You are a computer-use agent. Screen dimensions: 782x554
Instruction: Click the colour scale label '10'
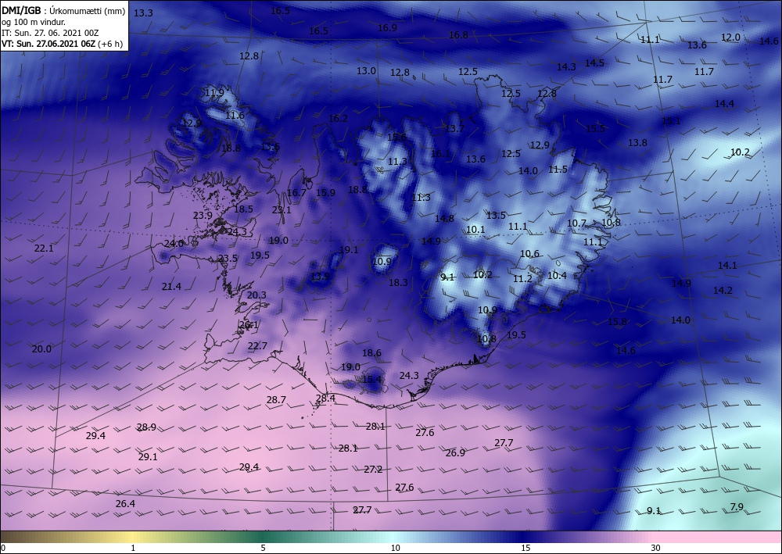(396, 548)
